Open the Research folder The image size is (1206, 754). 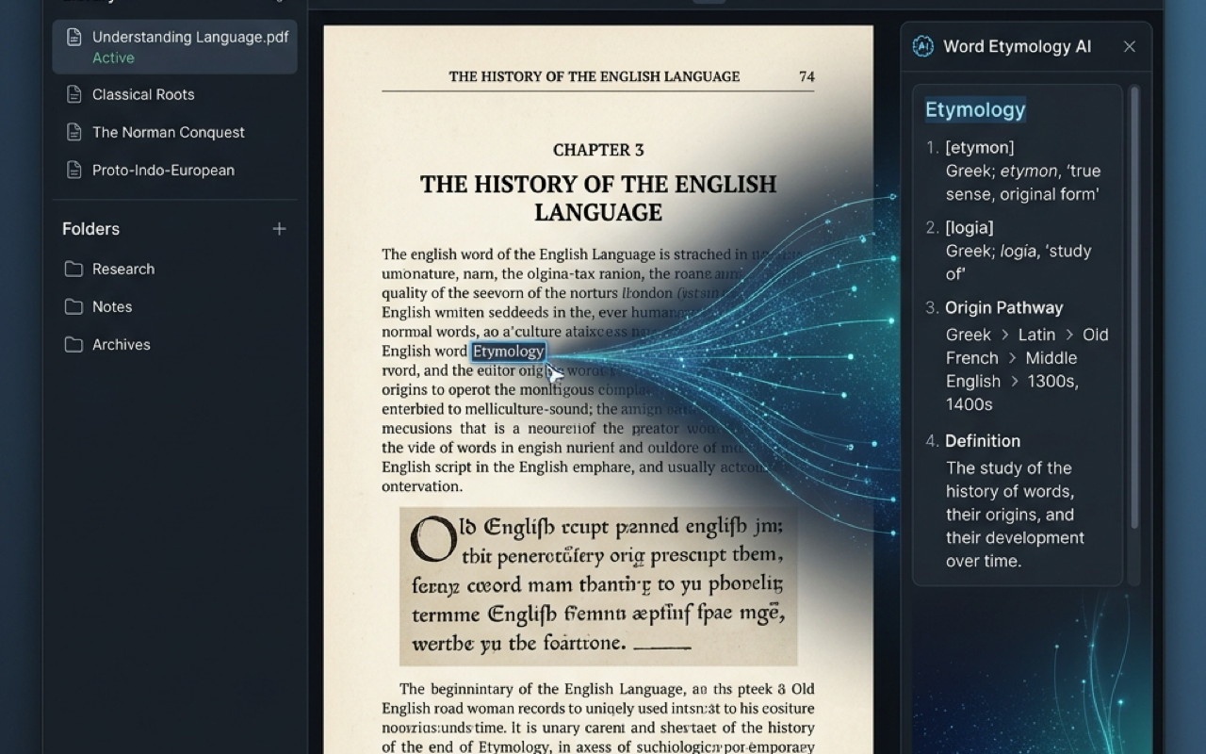click(x=123, y=269)
